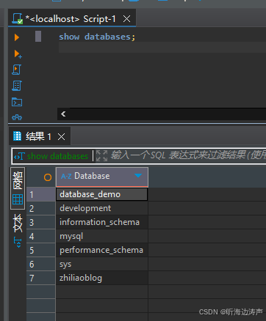Click the left arrow of editor horizontal scrollbar
This screenshot has height=321, width=266.
pos(63,114)
